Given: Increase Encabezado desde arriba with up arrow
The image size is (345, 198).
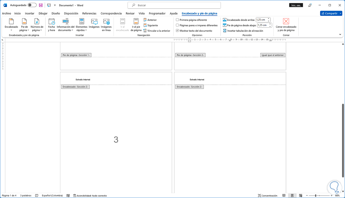Looking at the screenshot, I should [x=269, y=19].
